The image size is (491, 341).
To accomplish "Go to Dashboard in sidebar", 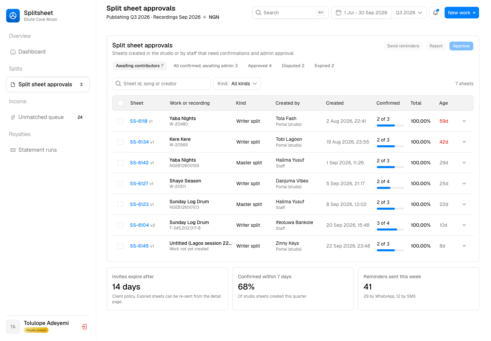I will point(48,52).
